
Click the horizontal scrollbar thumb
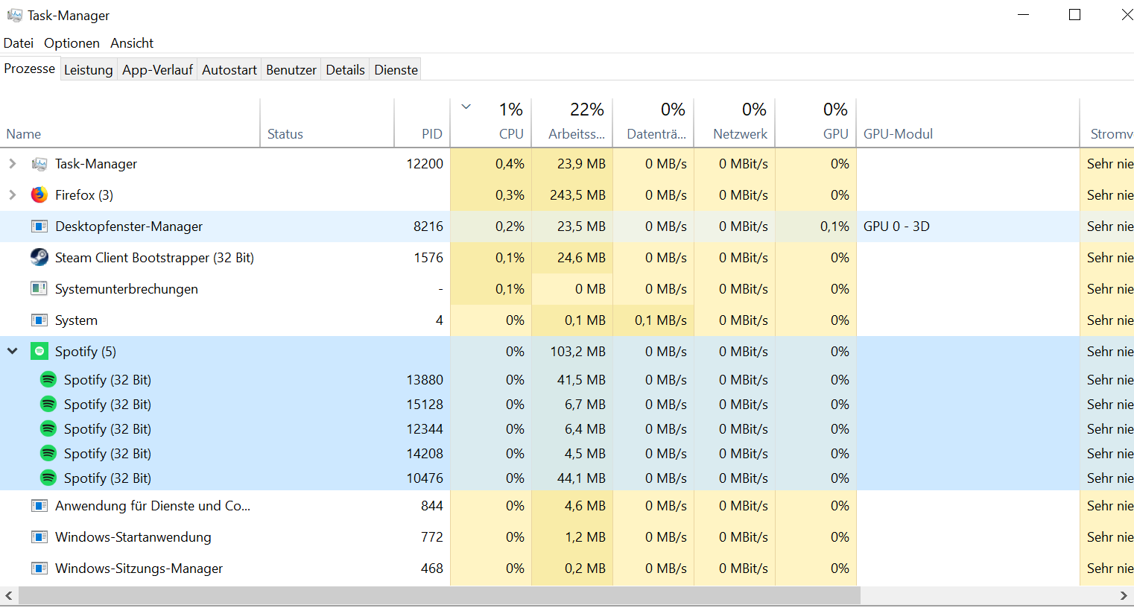(x=440, y=595)
